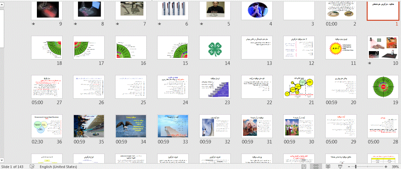
Task: Select slide 36 Venn diagram thumbnail
Action: click(x=47, y=126)
